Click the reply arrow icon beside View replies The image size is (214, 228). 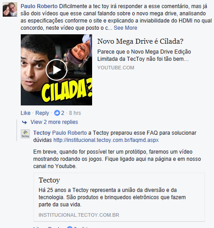point(24,123)
